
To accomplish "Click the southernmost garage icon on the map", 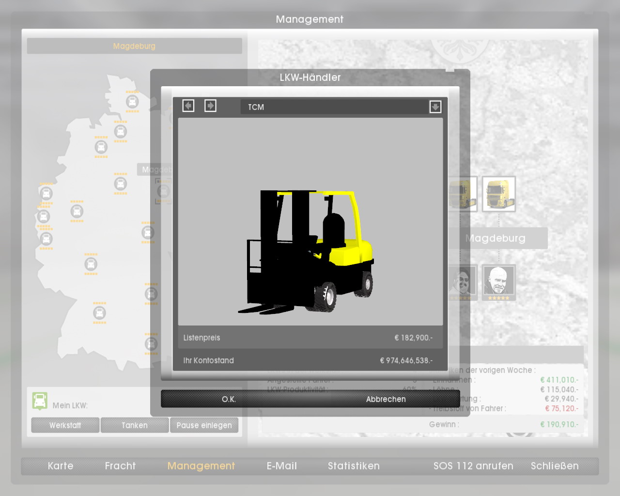I will (x=151, y=344).
